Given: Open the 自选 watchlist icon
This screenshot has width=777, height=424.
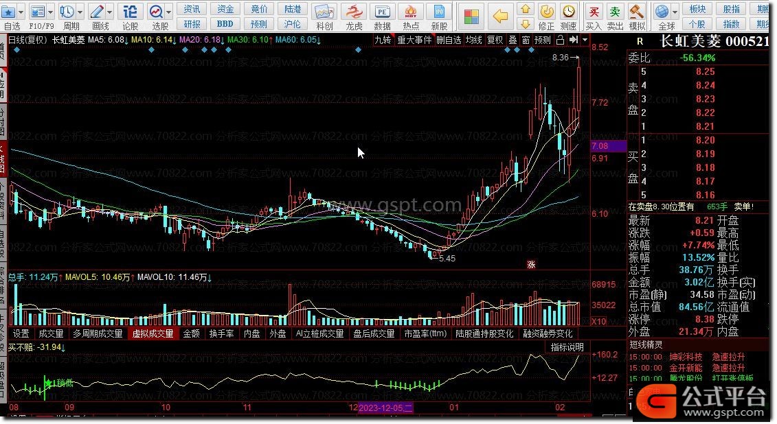Looking at the screenshot, I should click(9, 11).
